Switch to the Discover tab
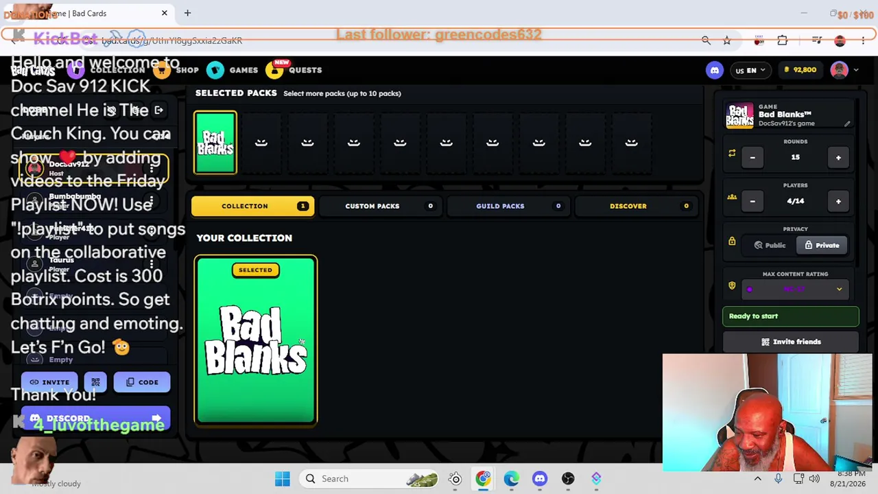The width and height of the screenshot is (878, 494). (x=637, y=206)
